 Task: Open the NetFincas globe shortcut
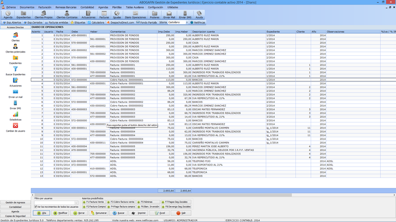[198, 23]
